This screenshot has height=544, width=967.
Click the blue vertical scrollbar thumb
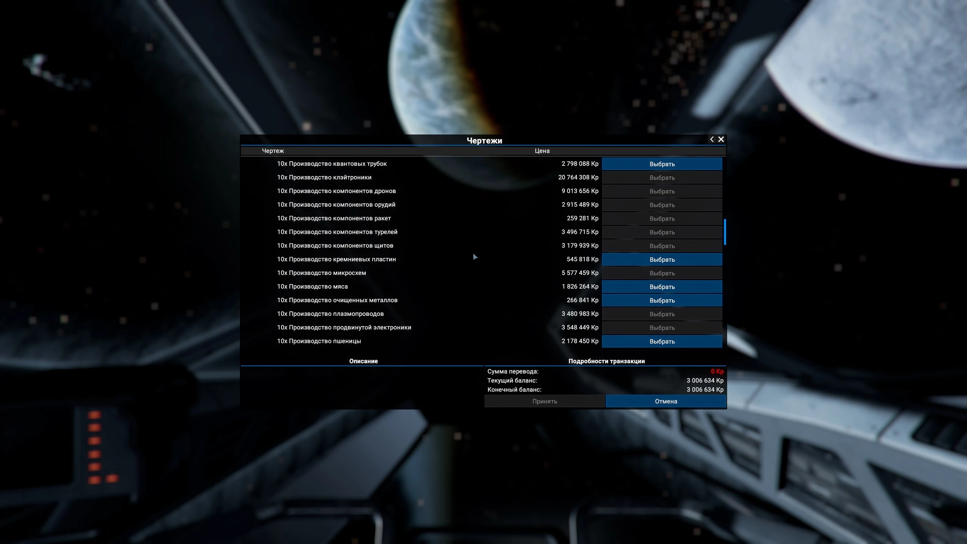(x=725, y=232)
